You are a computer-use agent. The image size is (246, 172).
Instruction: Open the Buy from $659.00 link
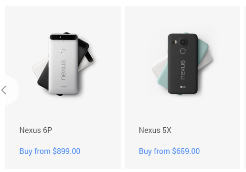click(x=169, y=151)
